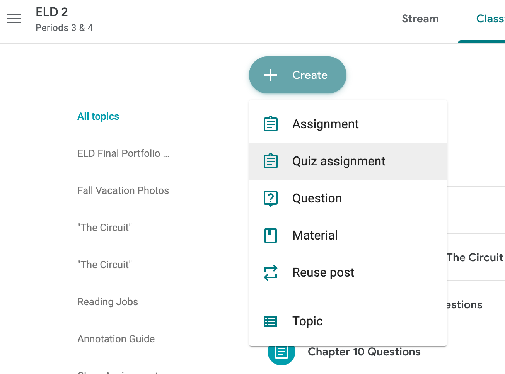This screenshot has width=505, height=374.
Task: Switch to the Stream tab
Action: click(x=420, y=18)
